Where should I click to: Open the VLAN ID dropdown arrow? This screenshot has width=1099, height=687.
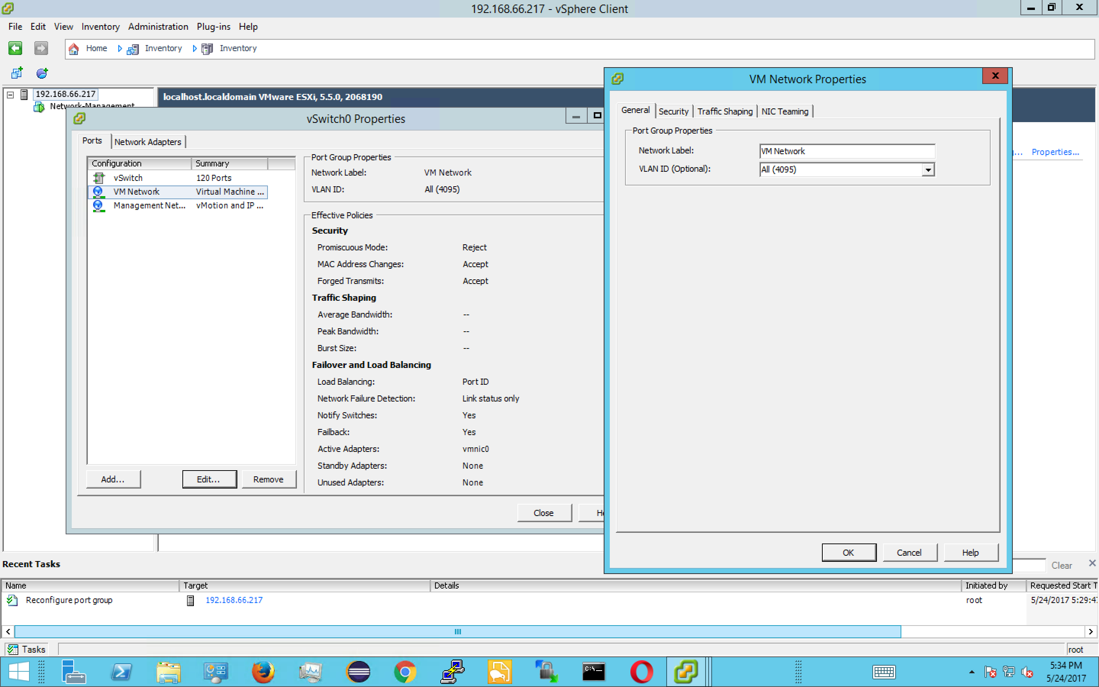[928, 169]
